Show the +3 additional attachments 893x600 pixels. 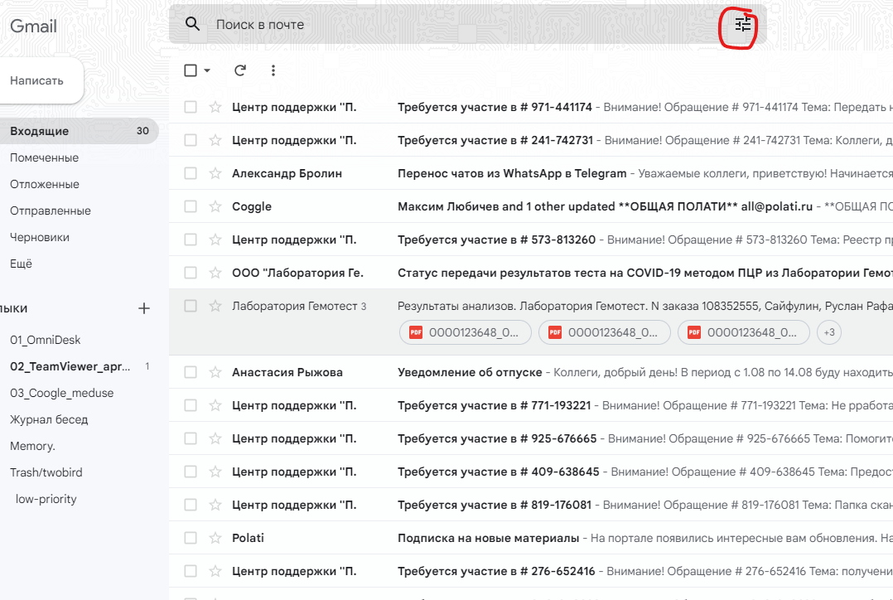pyautogui.click(x=828, y=332)
